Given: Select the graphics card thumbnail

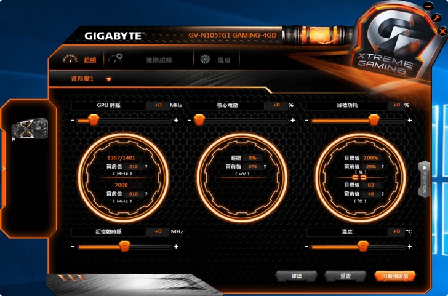Looking at the screenshot, I should coord(30,129).
